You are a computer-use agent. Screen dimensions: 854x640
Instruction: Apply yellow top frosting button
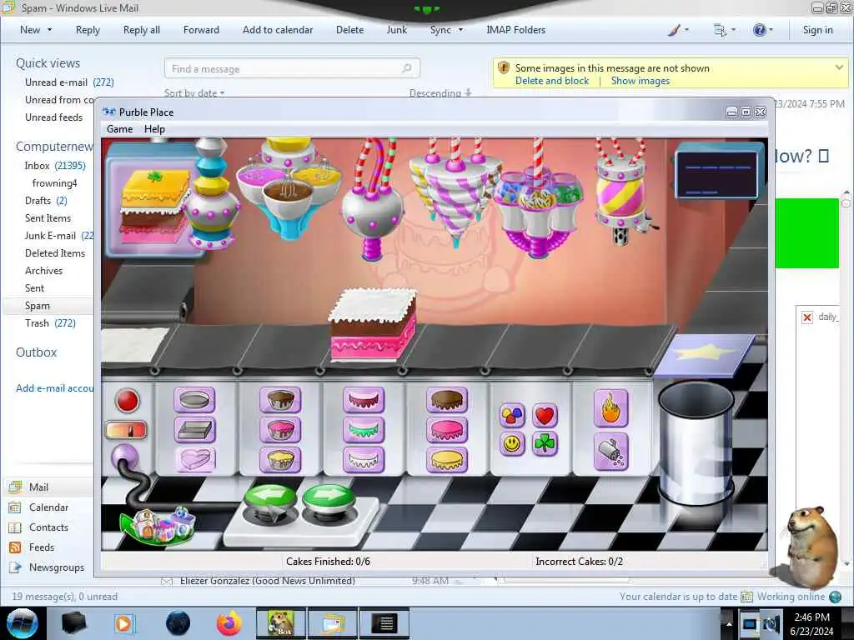coord(447,459)
